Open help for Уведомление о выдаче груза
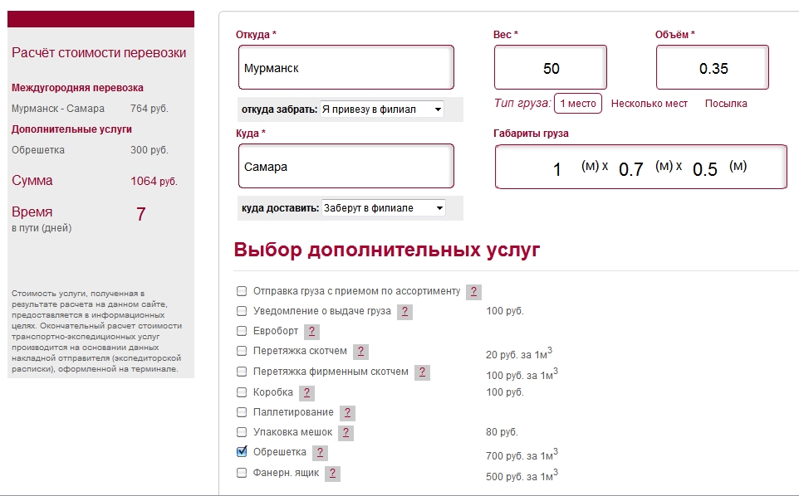Image resolution: width=799 pixels, height=496 pixels. tap(404, 312)
